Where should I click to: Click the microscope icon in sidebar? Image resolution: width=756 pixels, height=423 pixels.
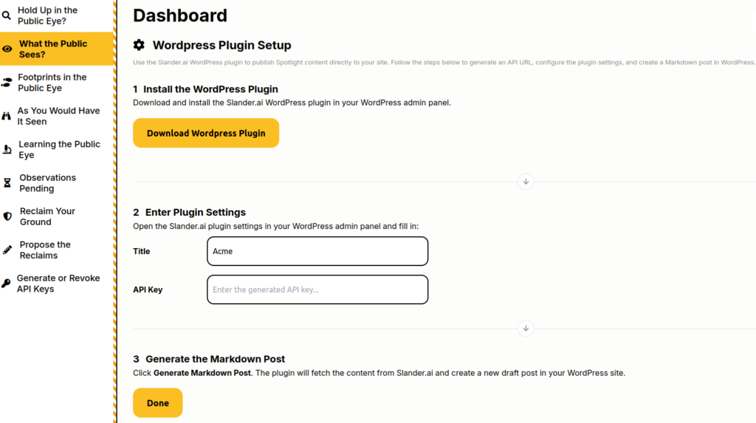pyautogui.click(x=7, y=150)
